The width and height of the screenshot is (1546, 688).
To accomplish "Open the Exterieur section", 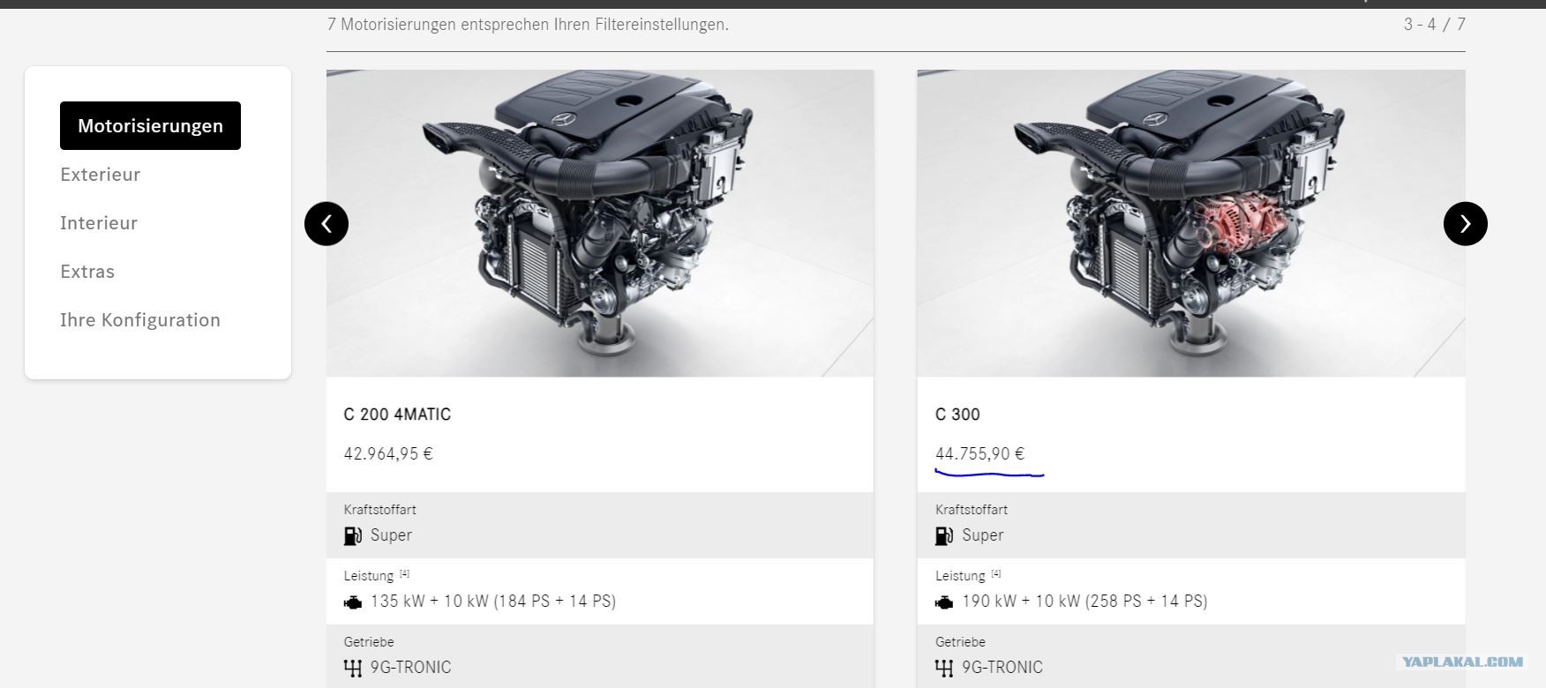I will coord(101,175).
